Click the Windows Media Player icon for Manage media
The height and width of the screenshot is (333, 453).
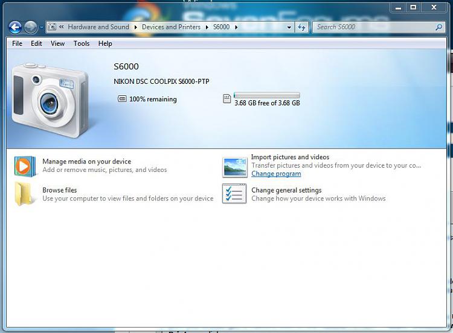tap(25, 166)
